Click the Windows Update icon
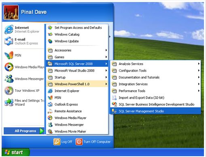 point(50,41)
